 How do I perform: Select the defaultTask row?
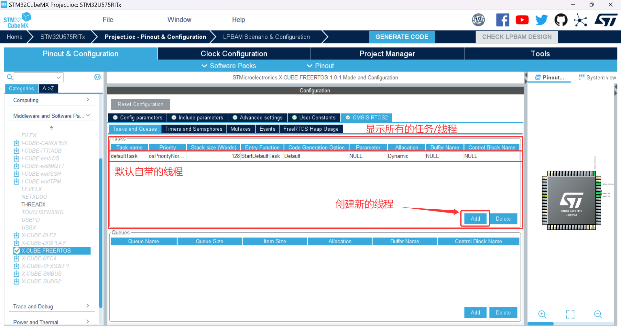coord(315,156)
